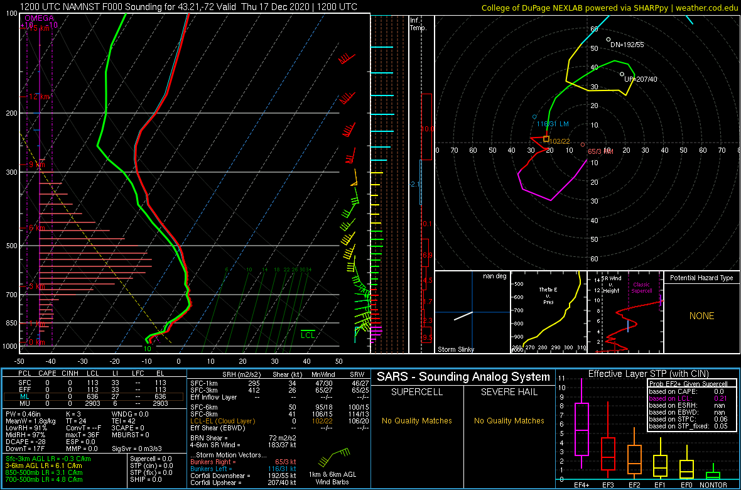This screenshot has height=490, width=741.
Task: Click the College of DuPage NEXLAB credit text
Action: (610, 8)
